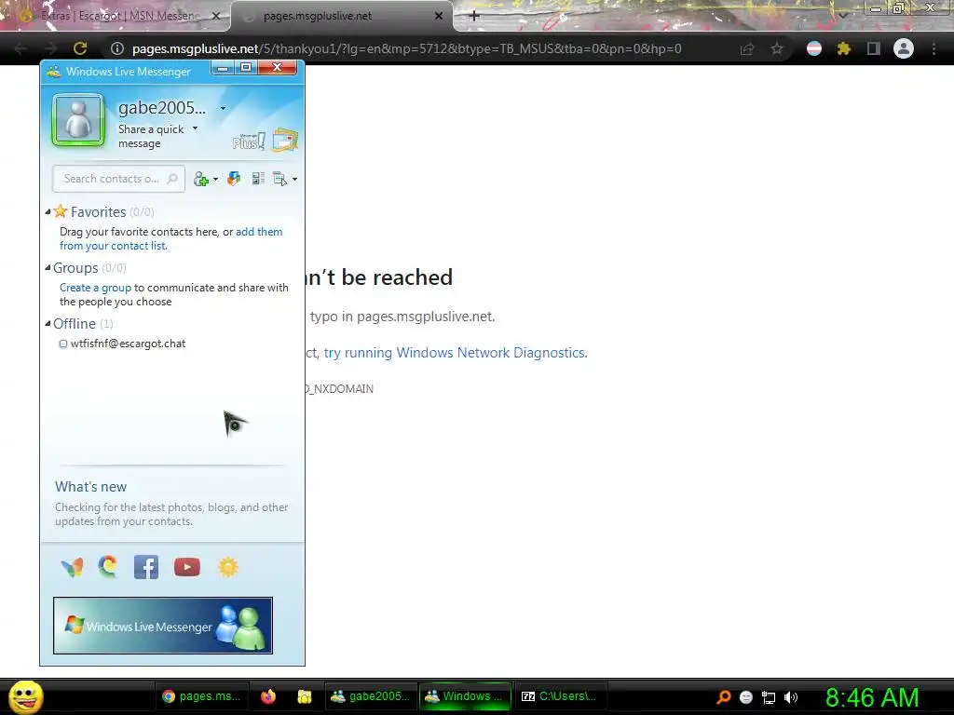The height and width of the screenshot is (715, 954).
Task: Open the Messenger Plus! menu icon
Action: [x=248, y=142]
